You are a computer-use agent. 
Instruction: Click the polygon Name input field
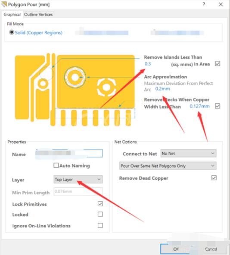[69, 153]
